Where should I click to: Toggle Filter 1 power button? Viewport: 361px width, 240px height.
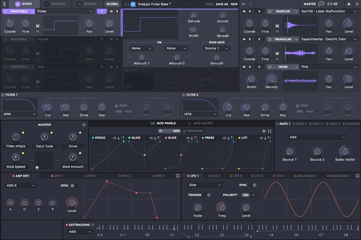point(3,95)
